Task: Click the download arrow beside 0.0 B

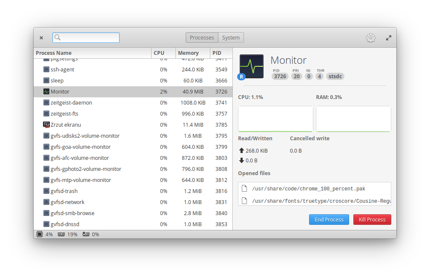Action: (x=241, y=160)
